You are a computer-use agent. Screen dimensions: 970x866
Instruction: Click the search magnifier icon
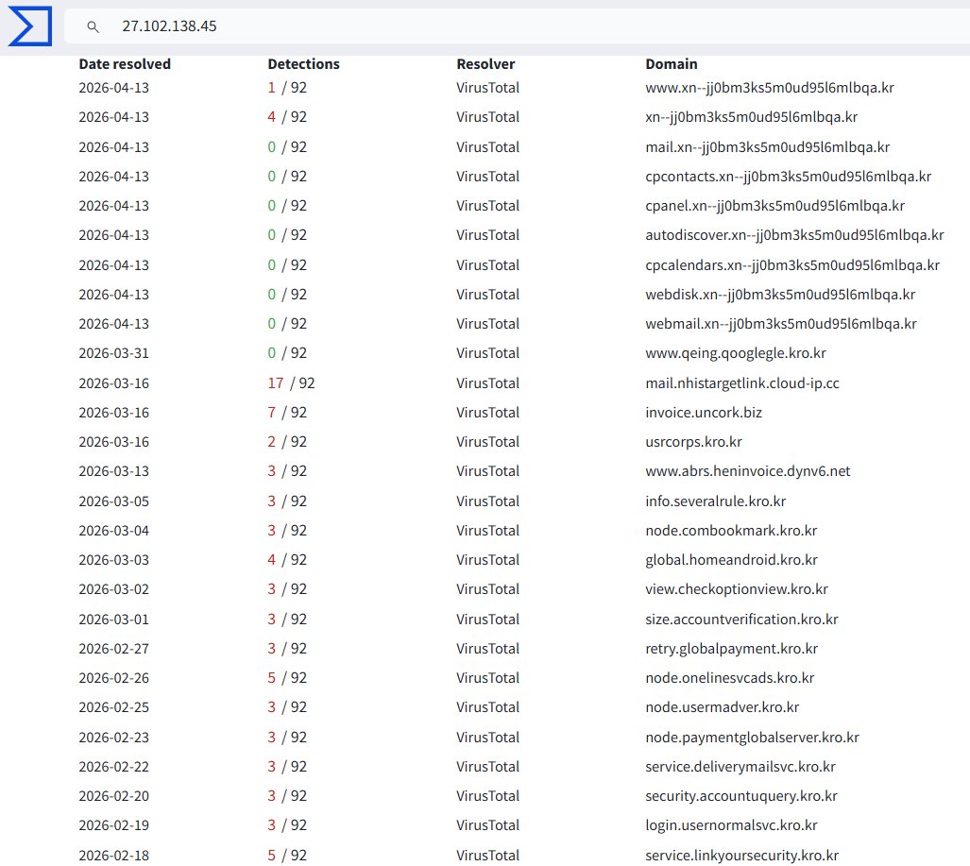point(93,26)
